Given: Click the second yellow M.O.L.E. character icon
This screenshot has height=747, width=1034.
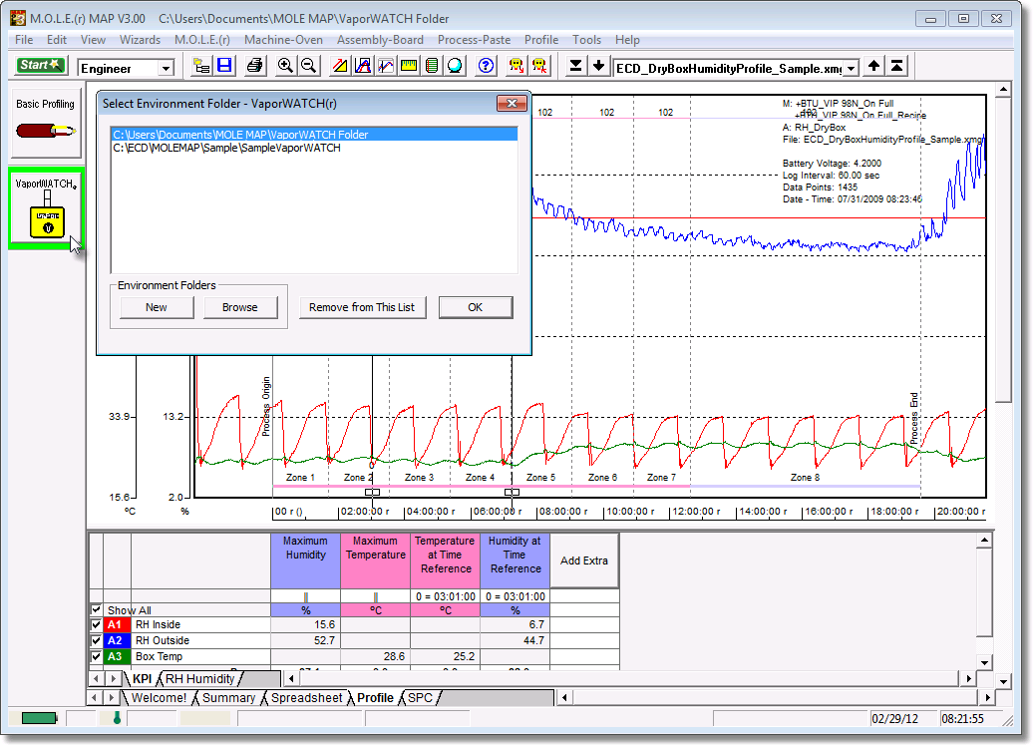Looking at the screenshot, I should click(539, 66).
